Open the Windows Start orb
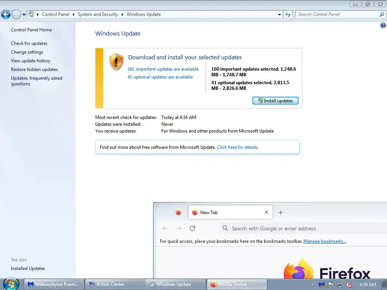The image size is (387, 290). point(11,284)
